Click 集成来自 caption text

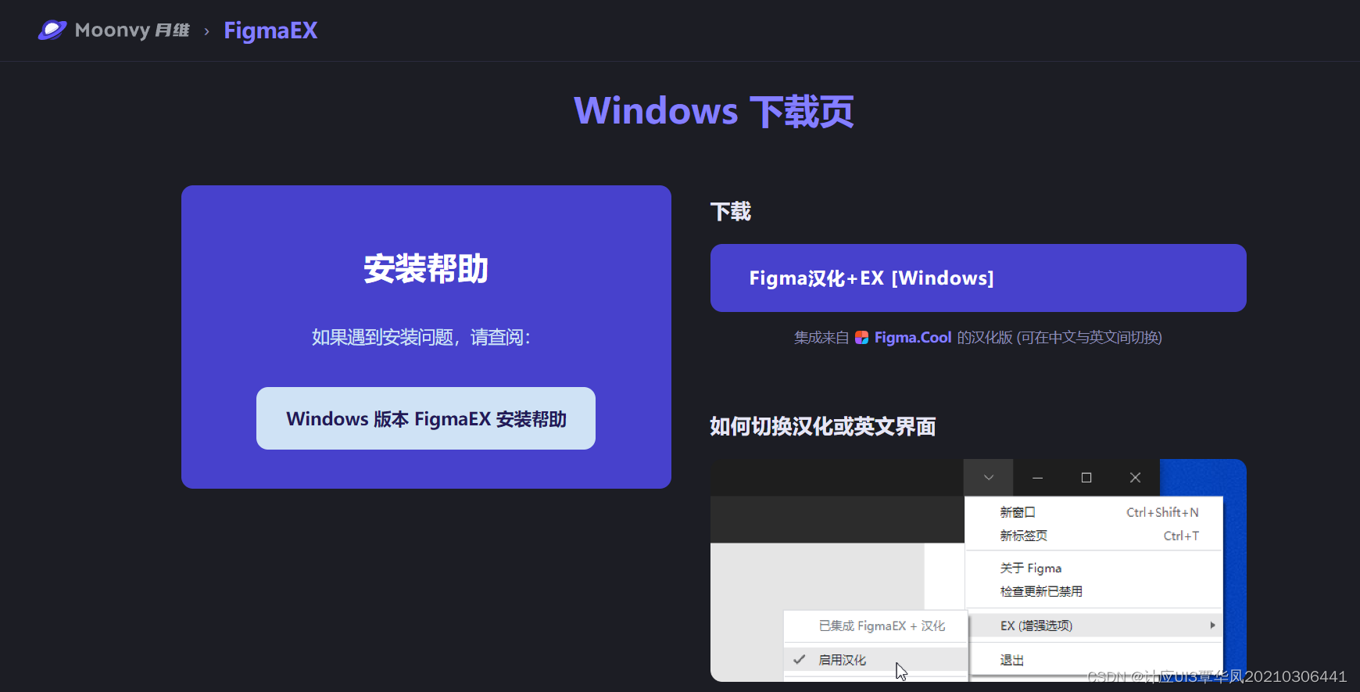[821, 337]
